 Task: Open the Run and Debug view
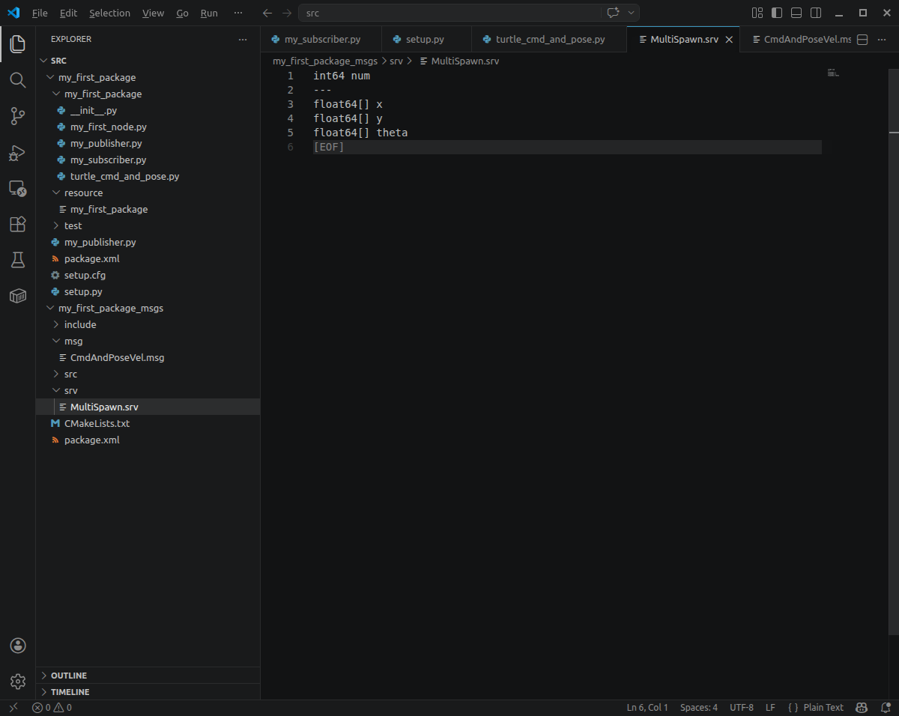click(x=17, y=153)
